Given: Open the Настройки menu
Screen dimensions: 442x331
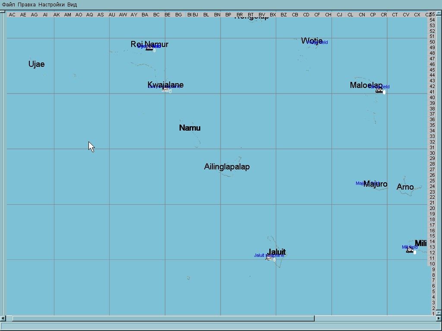Looking at the screenshot, I should pyautogui.click(x=51, y=4).
